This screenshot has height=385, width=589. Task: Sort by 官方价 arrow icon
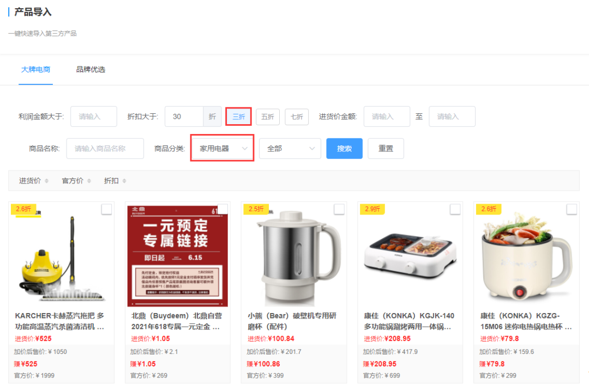[89, 181]
